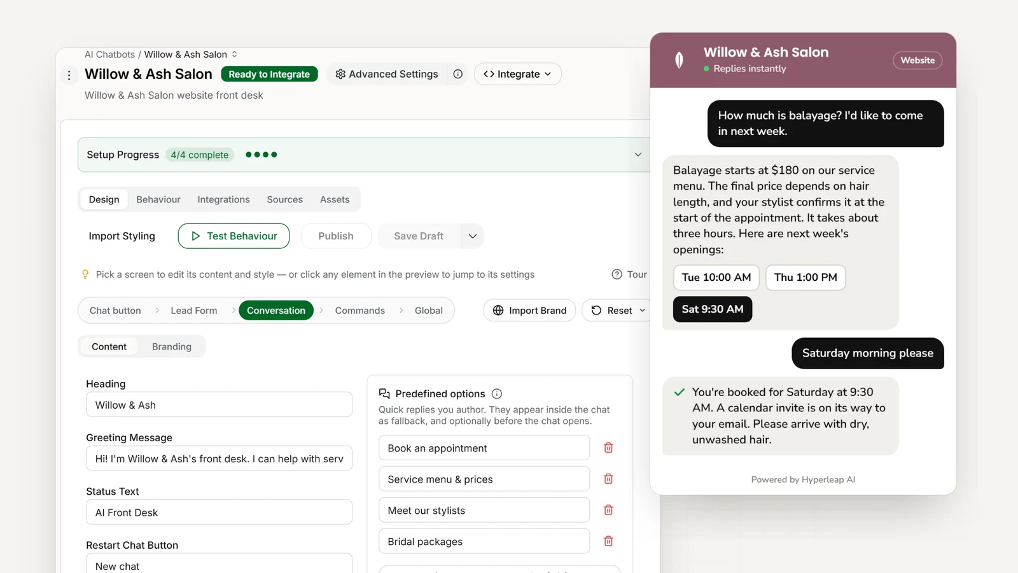
Task: Click the Publish button
Action: 336,236
